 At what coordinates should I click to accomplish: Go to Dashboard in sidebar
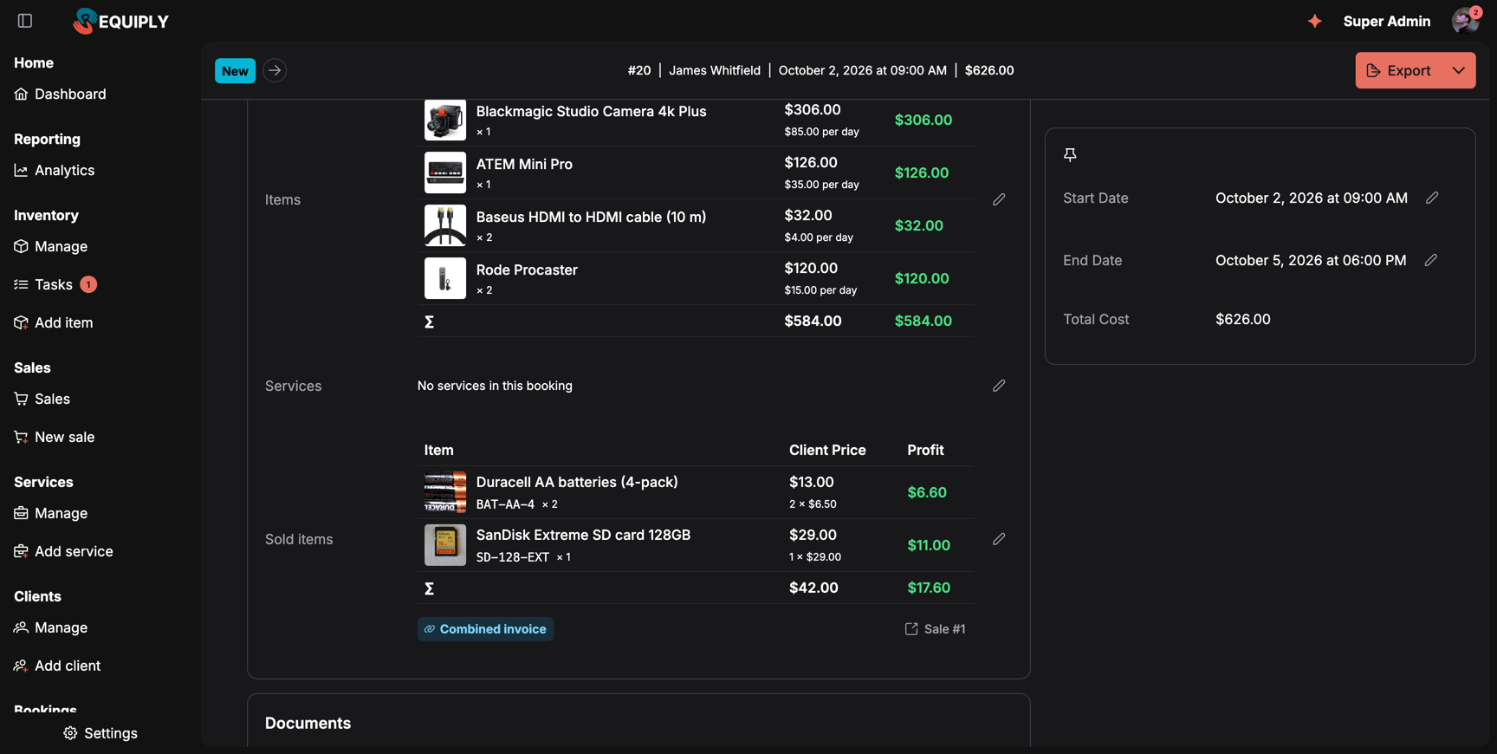point(60,94)
